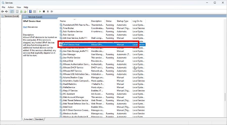Toggle the Show/Hide Action Pane toolbar icon
Viewport: 227px width, 125px height.
tap(35, 11)
